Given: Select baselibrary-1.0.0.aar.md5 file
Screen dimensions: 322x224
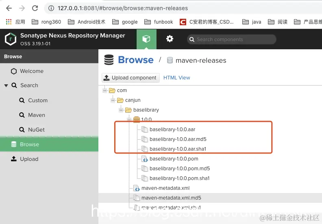Looking at the screenshot, I should coord(178,139).
